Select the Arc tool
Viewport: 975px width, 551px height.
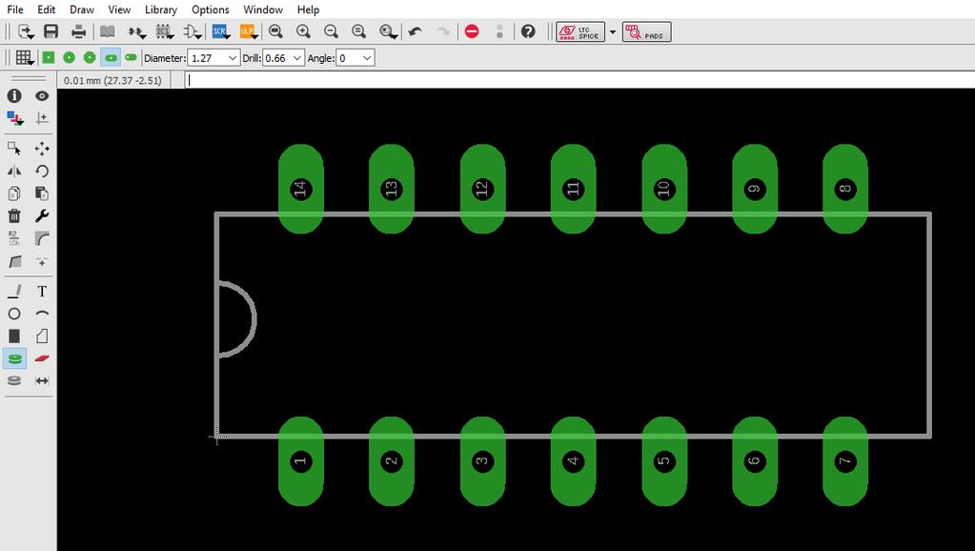[42, 314]
